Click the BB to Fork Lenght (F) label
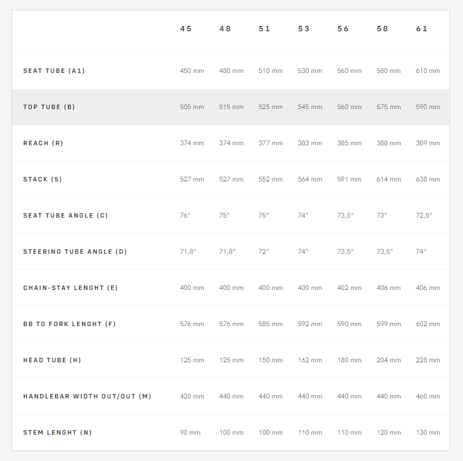The image size is (463, 461). point(70,324)
